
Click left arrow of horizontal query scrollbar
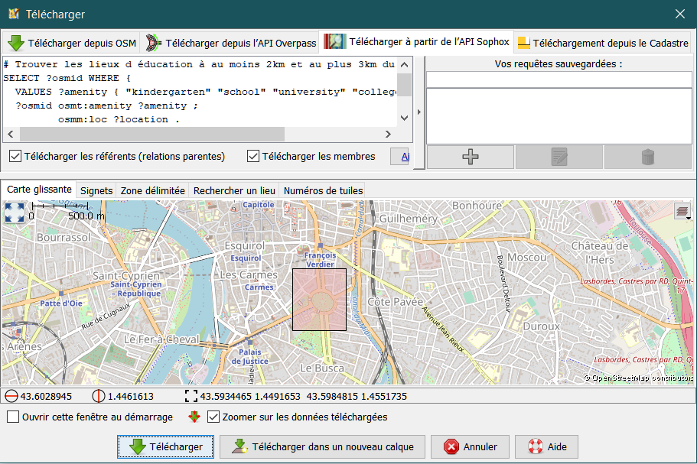click(x=11, y=134)
